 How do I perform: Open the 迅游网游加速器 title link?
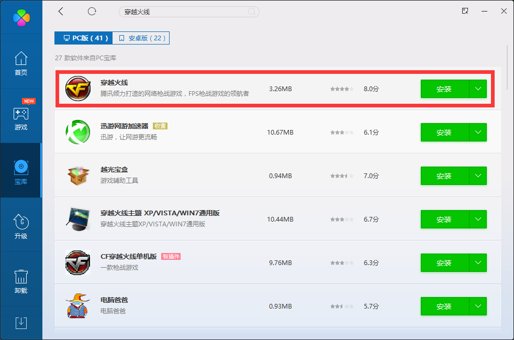pos(125,126)
